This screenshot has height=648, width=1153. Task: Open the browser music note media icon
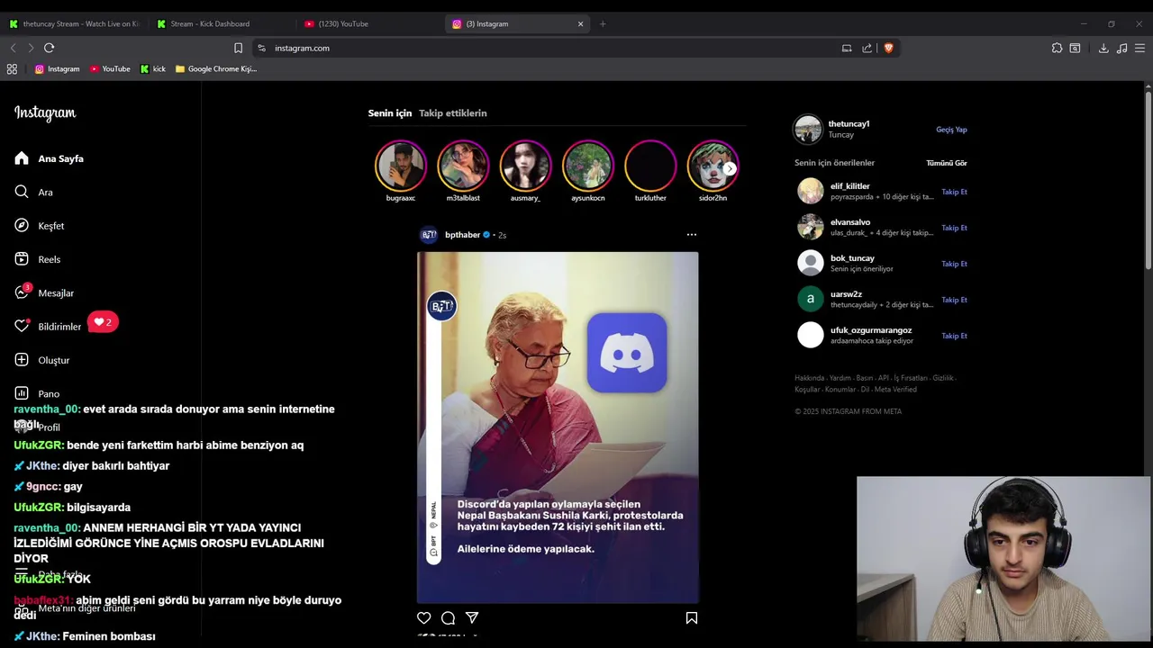point(1121,48)
